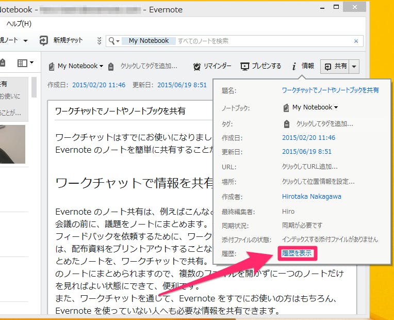The width and height of the screenshot is (394, 320).
Task: Click the author Hirotaka Nakagawa link
Action: pyautogui.click(x=311, y=197)
